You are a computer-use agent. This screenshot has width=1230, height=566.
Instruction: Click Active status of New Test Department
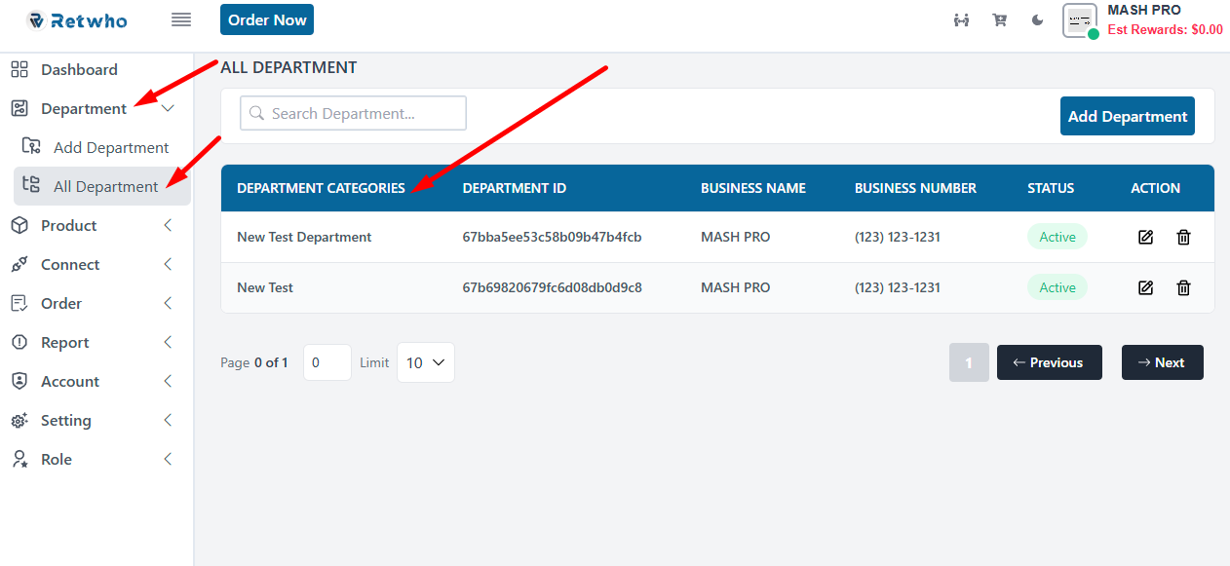pos(1057,237)
